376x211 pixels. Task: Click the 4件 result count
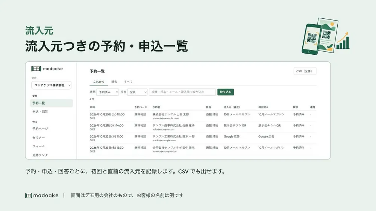[92, 99]
